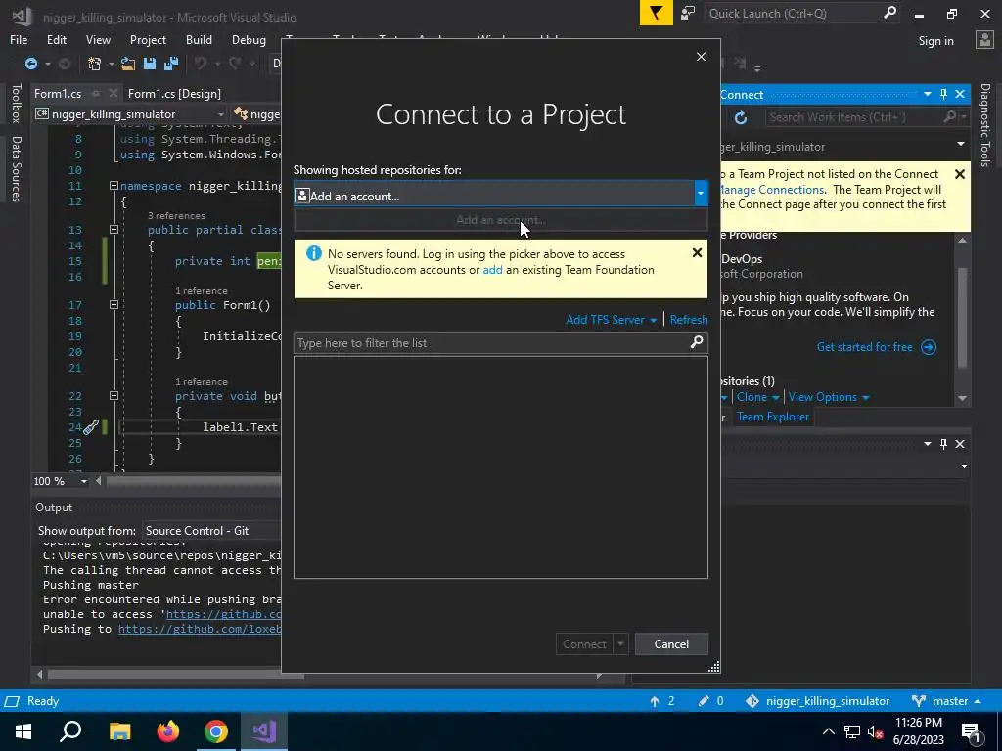Screen dimensions: 1002x751
Task: Open the Data Sources side tab
Action: pyautogui.click(x=16, y=169)
